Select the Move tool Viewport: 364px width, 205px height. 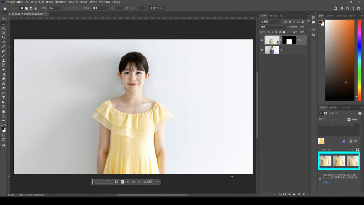(x=3, y=19)
